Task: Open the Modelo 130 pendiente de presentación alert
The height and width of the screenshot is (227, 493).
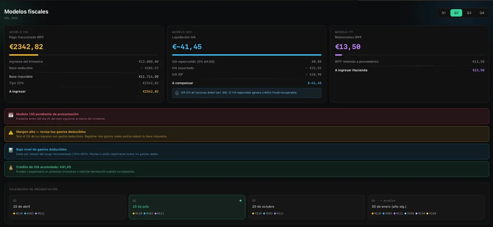Action: pyautogui.click(x=246, y=116)
